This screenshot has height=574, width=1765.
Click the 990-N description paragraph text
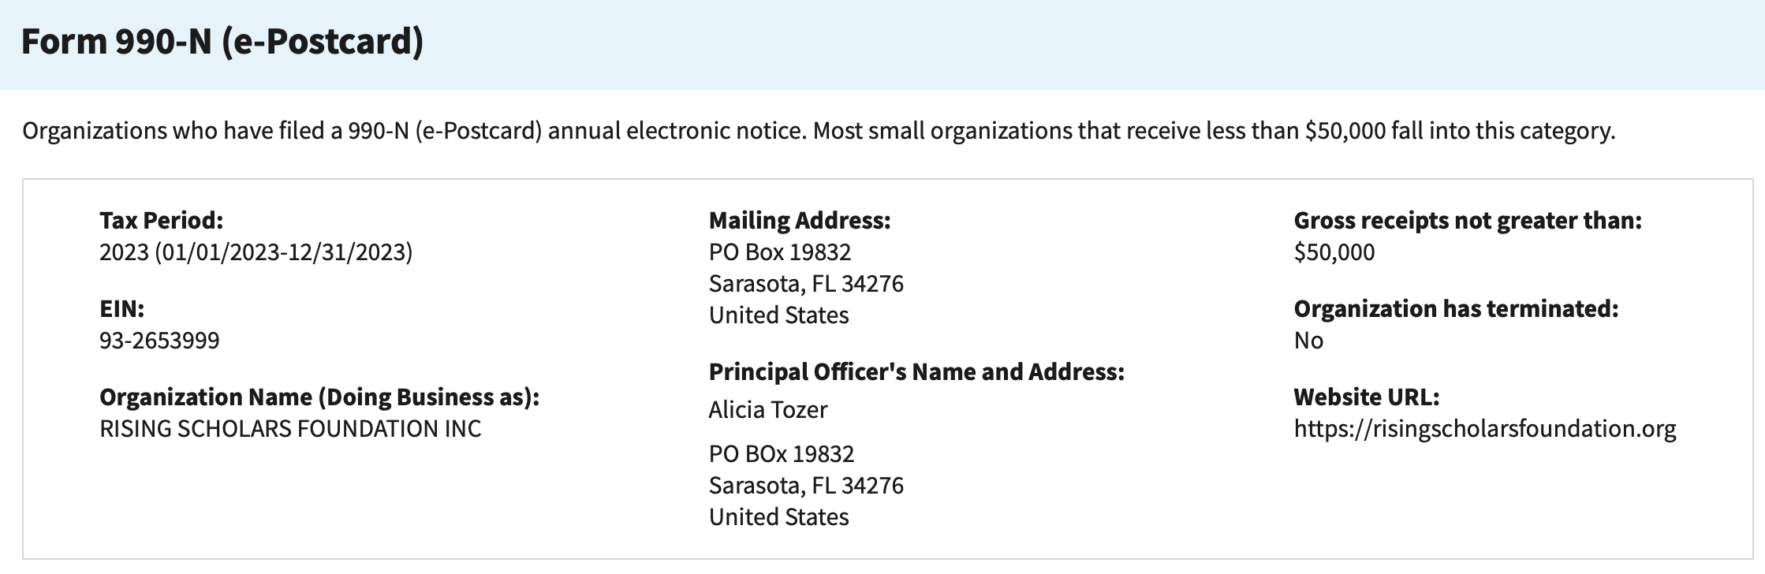(819, 131)
